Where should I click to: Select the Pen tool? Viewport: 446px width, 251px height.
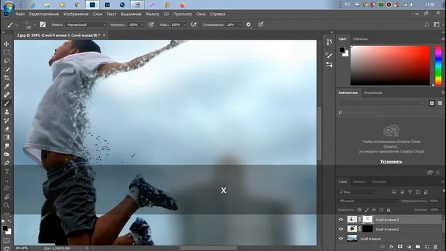[6, 163]
